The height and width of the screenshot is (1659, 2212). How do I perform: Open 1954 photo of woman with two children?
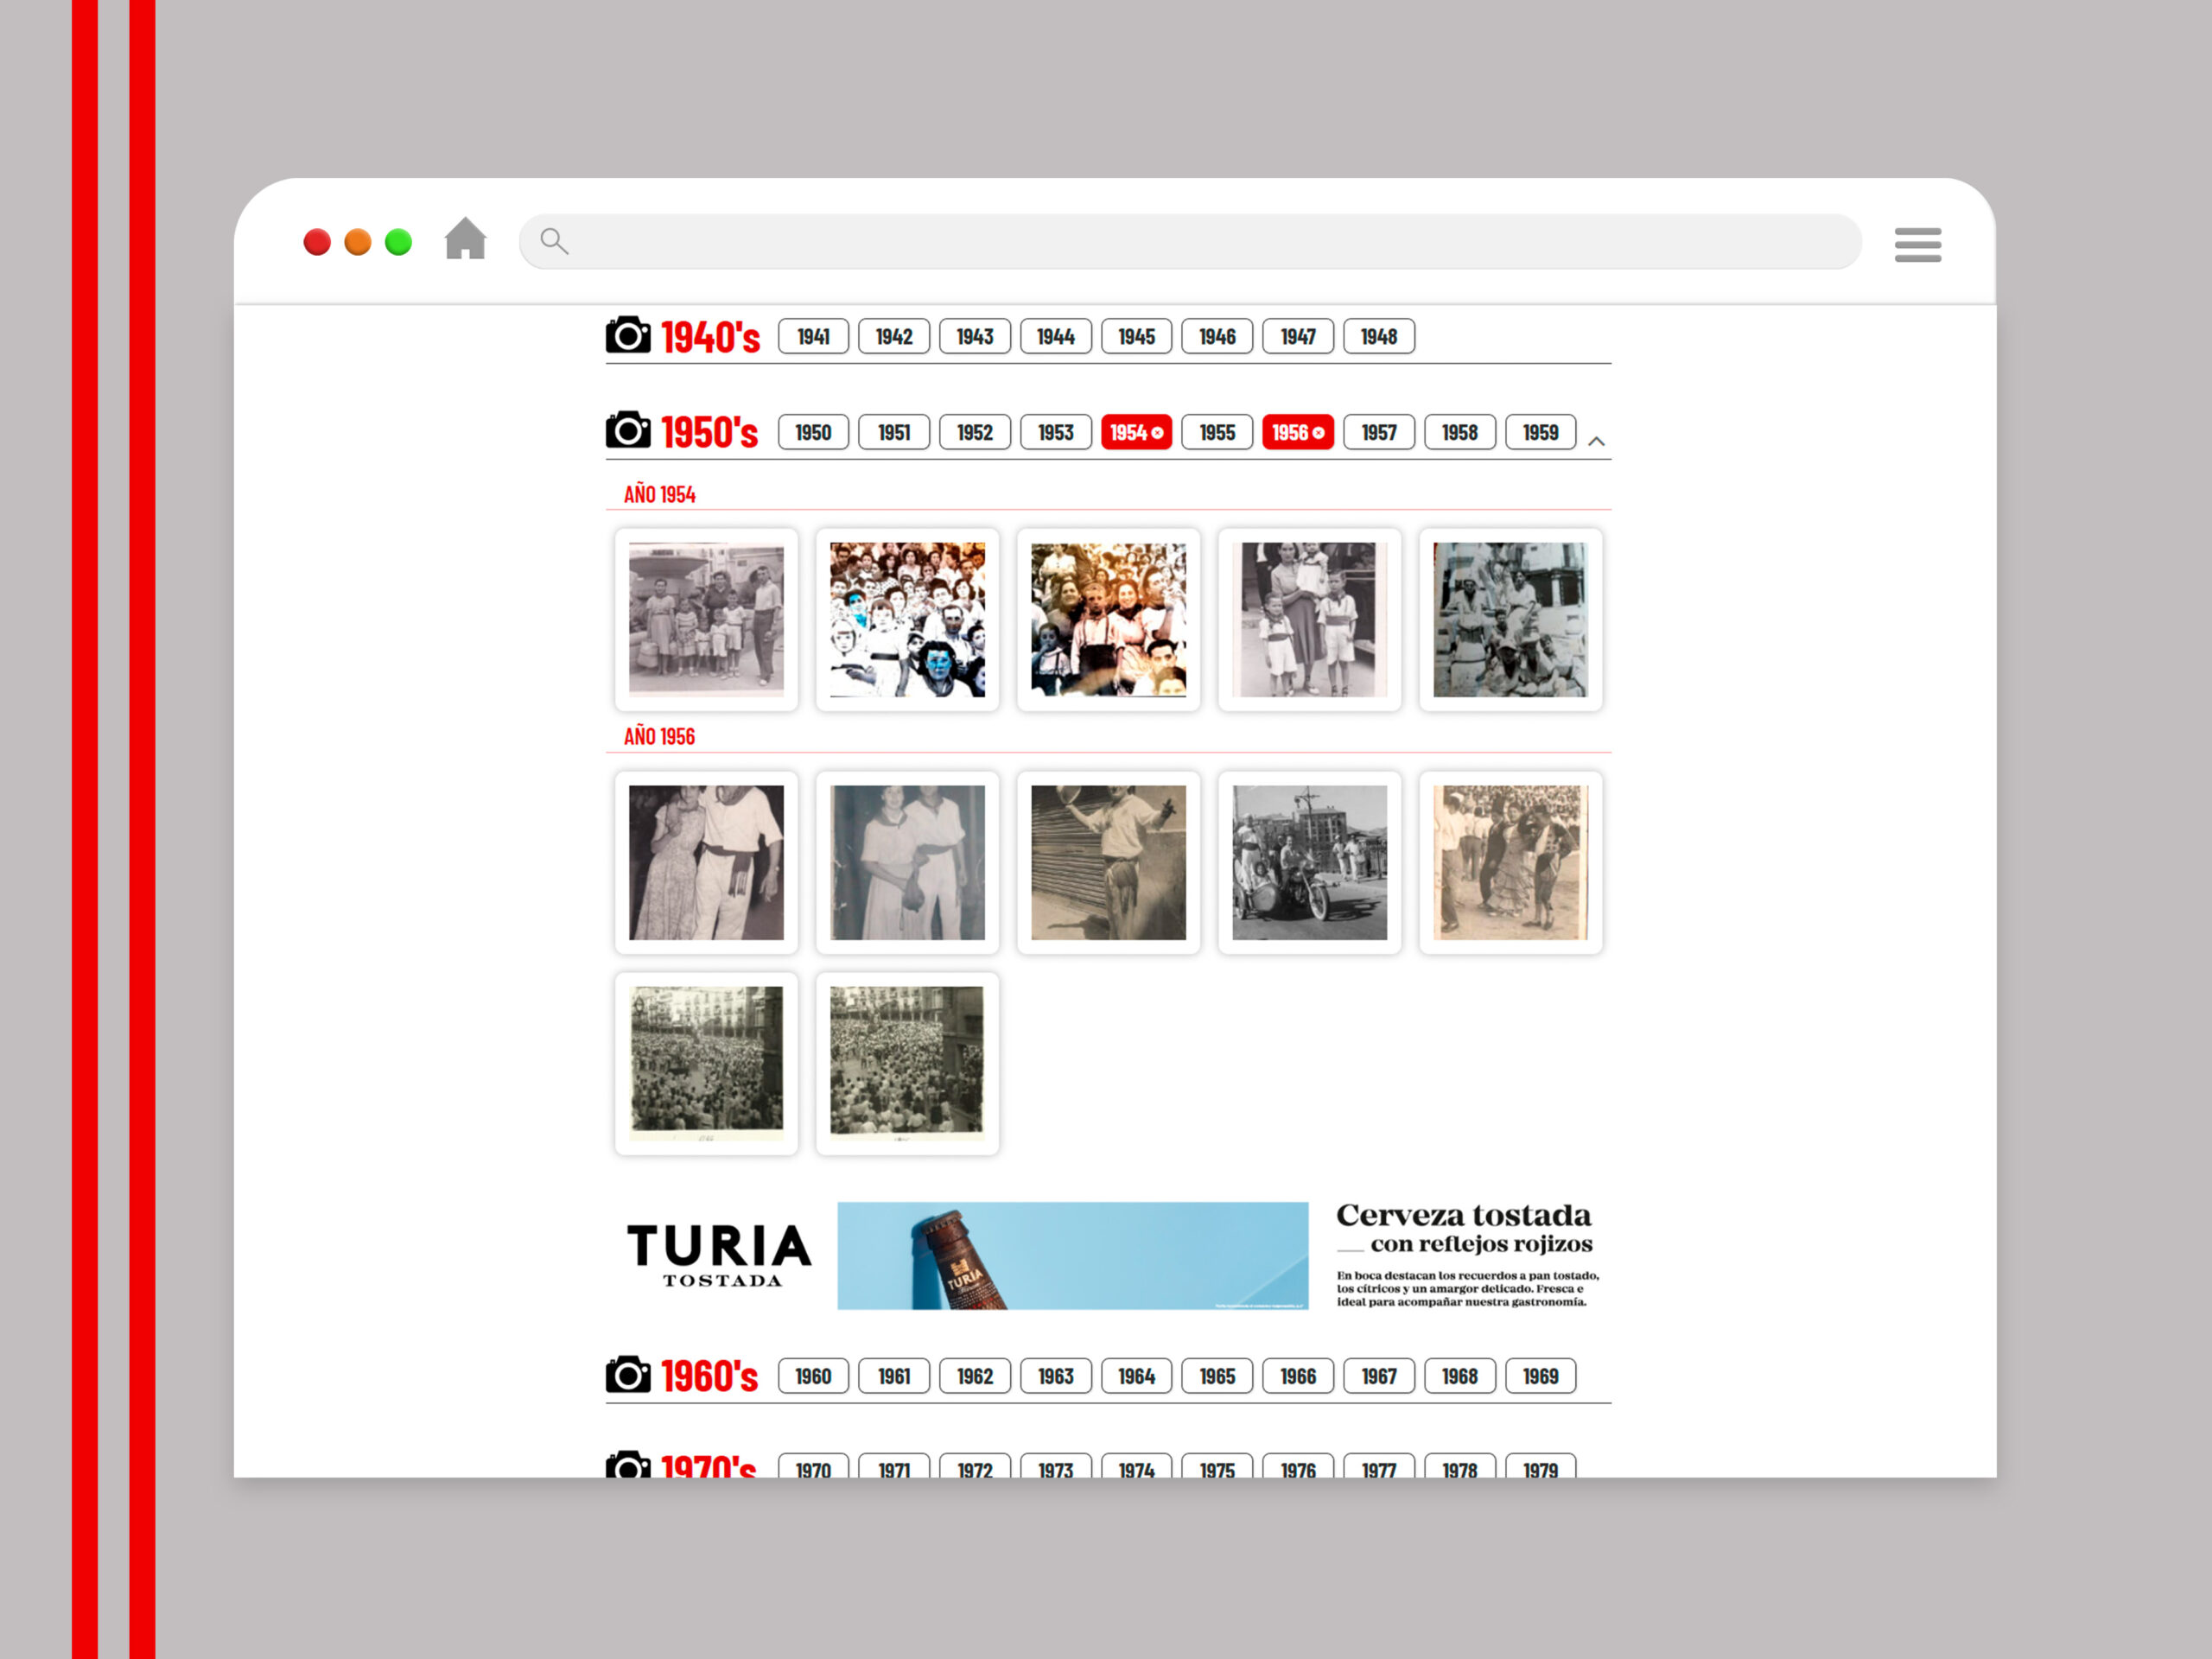[1309, 619]
